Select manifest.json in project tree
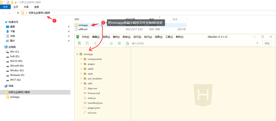Image resolution: width=276 pixels, height=121 pixels. pyautogui.click(x=95, y=103)
